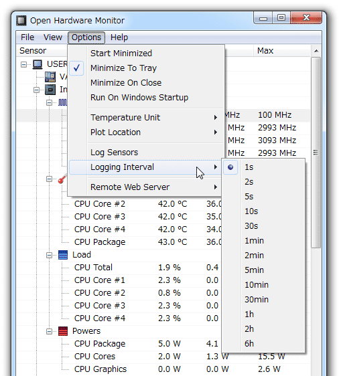Click the blue Load group icon
This screenshot has height=376, width=341.
point(63,255)
